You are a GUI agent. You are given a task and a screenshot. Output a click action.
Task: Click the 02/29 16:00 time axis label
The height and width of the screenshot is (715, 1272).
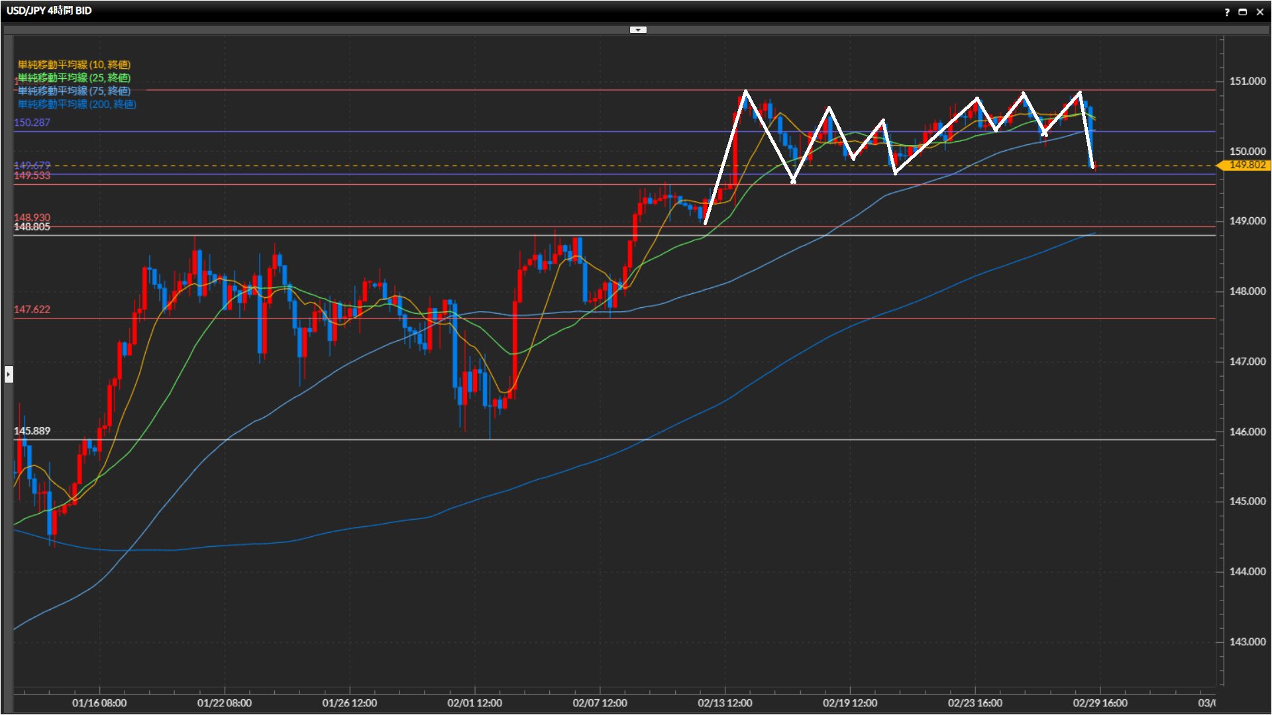(x=1100, y=703)
